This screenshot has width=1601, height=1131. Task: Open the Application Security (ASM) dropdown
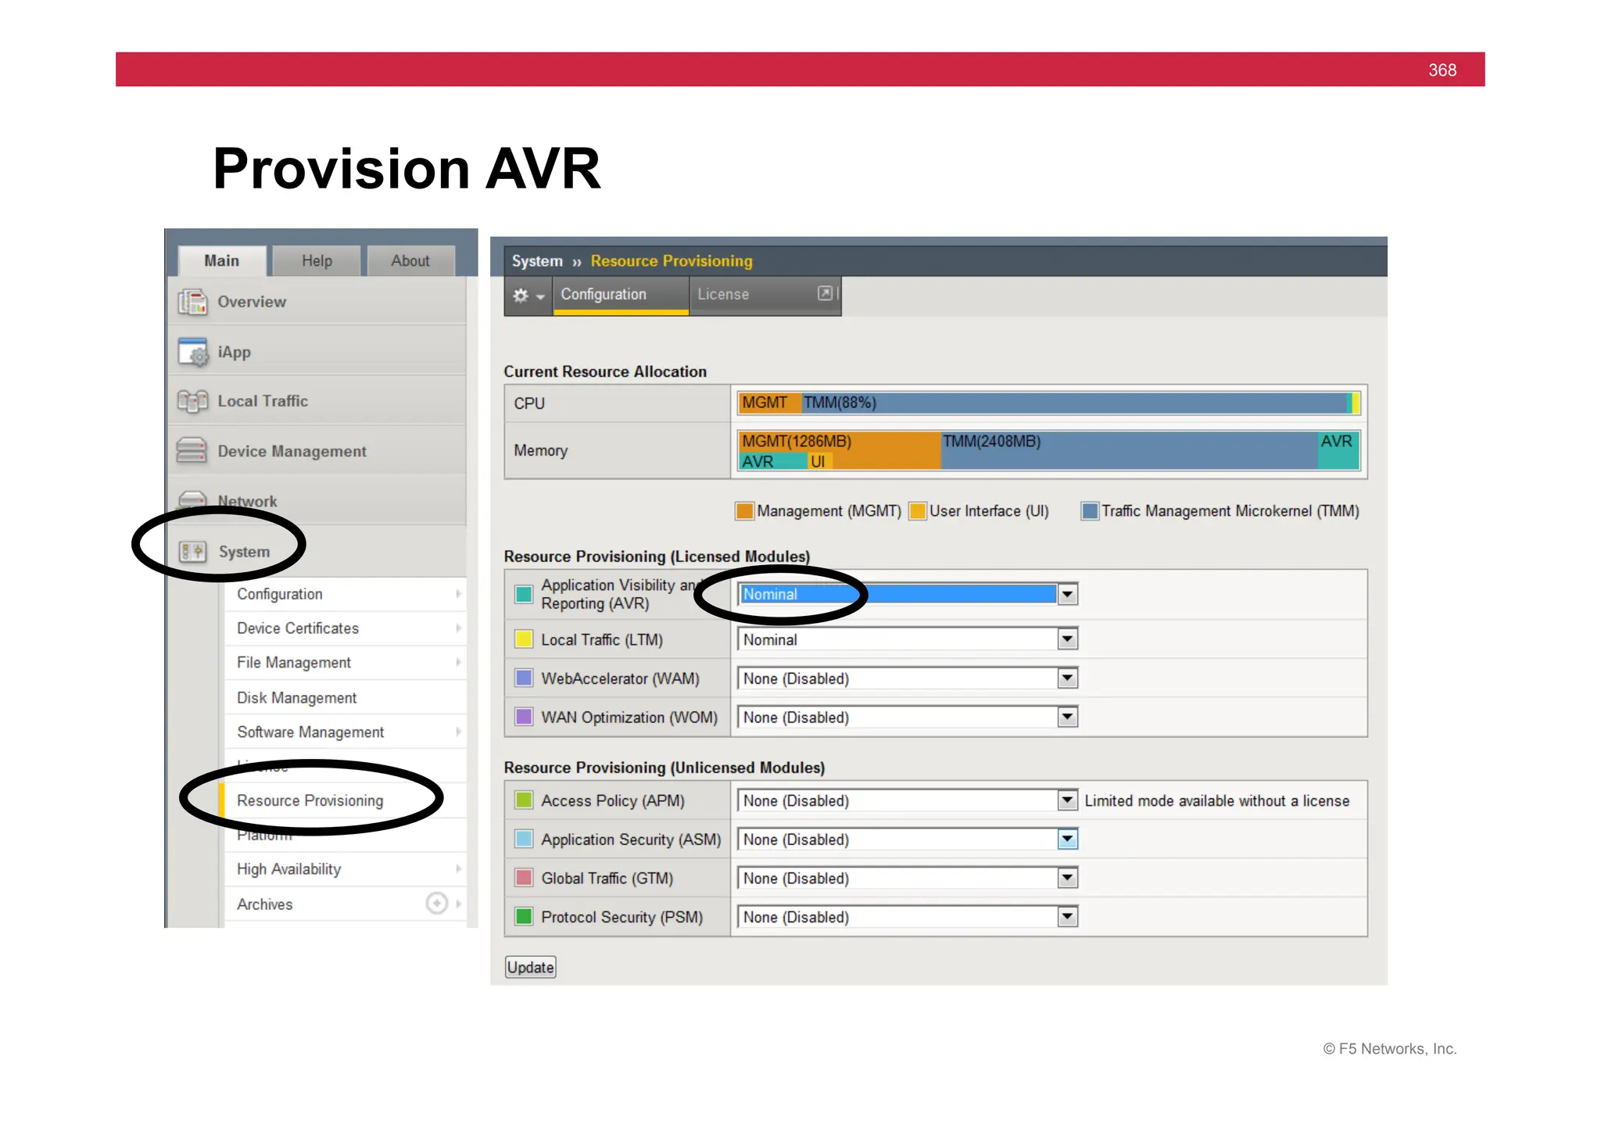tap(908, 839)
